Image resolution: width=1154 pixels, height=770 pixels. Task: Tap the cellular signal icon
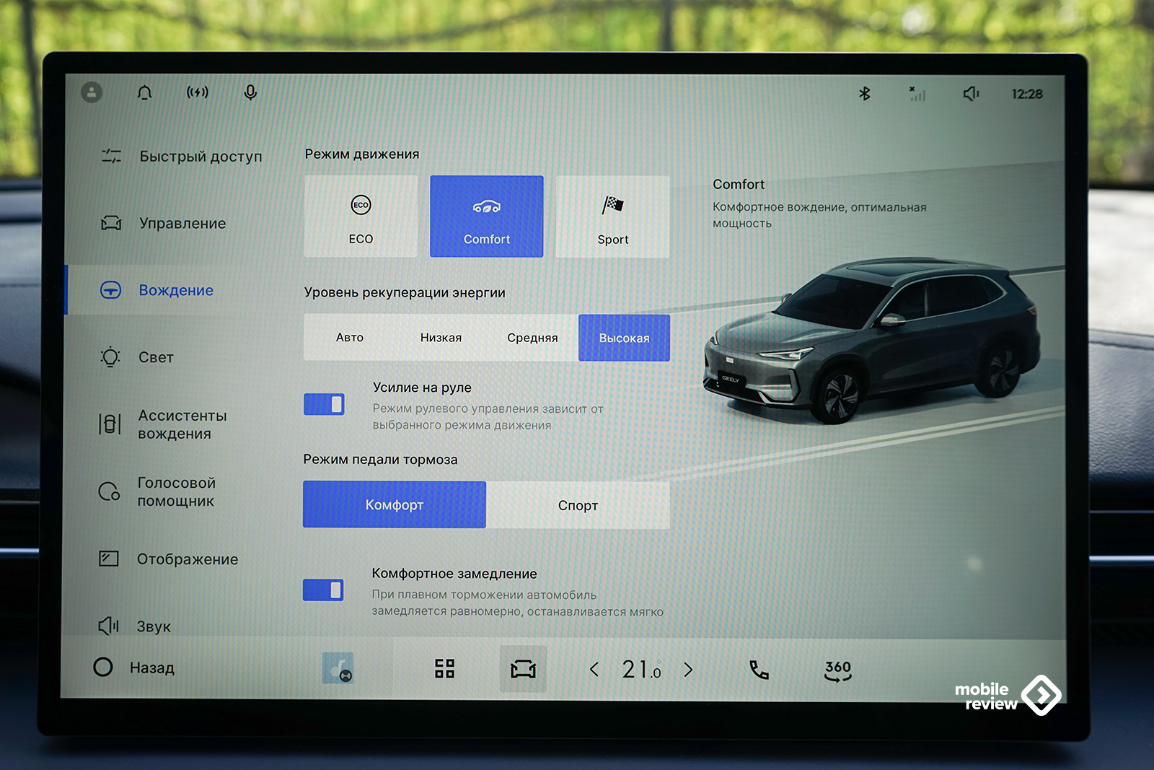917,93
